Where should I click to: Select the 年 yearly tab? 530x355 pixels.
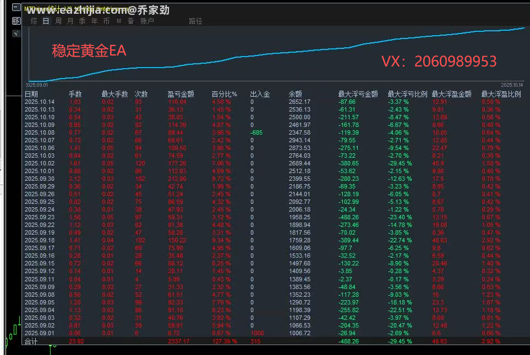94,21
